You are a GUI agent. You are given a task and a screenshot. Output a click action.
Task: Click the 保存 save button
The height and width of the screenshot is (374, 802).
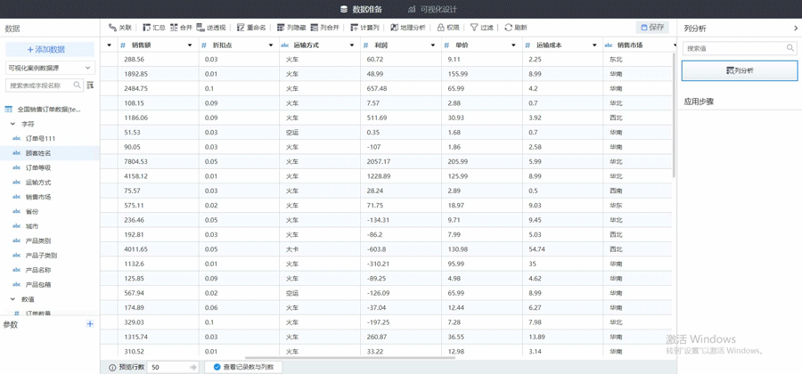(652, 28)
